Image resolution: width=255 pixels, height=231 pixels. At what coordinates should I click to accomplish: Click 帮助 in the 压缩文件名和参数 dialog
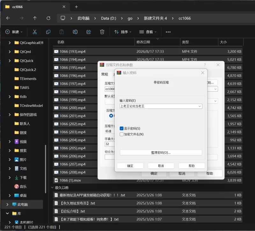pyautogui.click(x=210, y=173)
